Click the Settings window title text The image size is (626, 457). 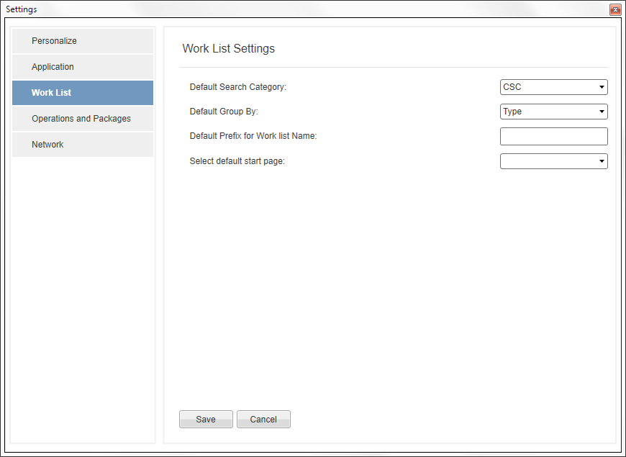21,9
